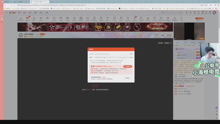Image resolution: width=220 pixels, height=124 pixels.
Task: Favorite the page with the star icon
Action: pyautogui.click(x=206, y=5)
